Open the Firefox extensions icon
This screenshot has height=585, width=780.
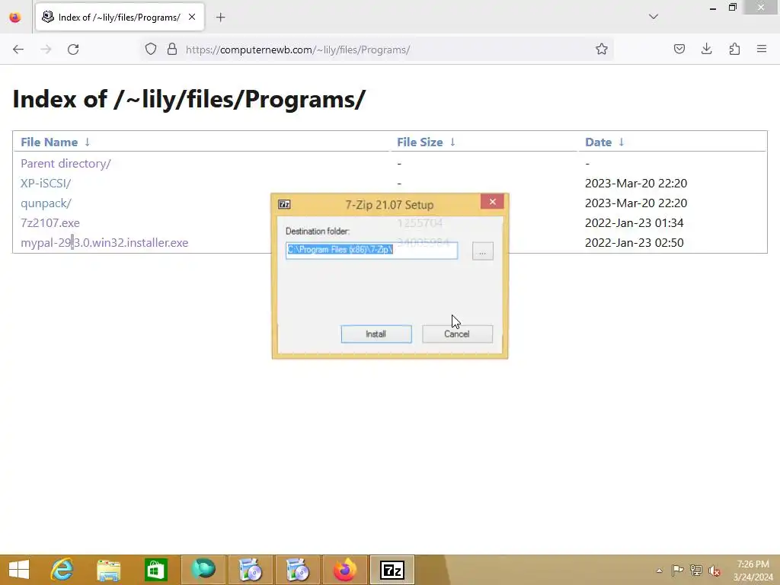pyautogui.click(x=734, y=50)
